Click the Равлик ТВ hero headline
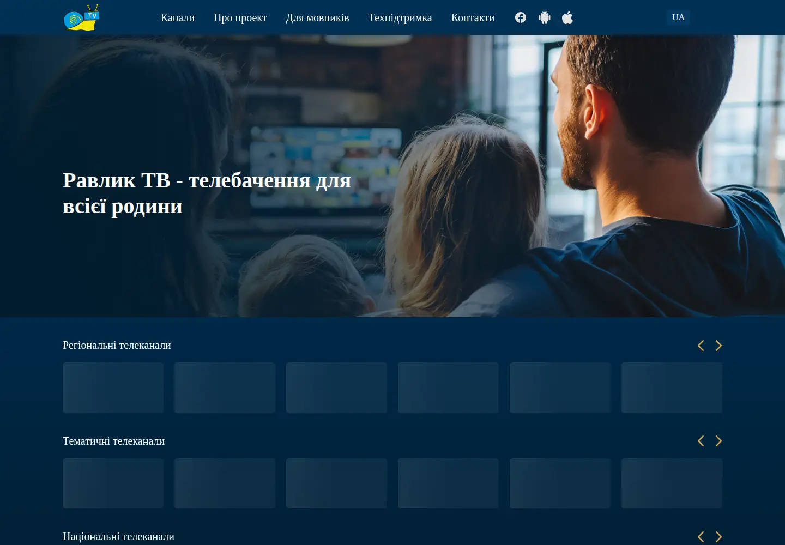The width and height of the screenshot is (785, 545). pos(207,193)
